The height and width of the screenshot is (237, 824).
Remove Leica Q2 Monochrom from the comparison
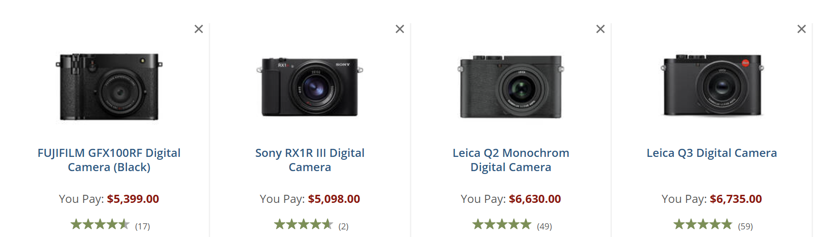coord(601,29)
